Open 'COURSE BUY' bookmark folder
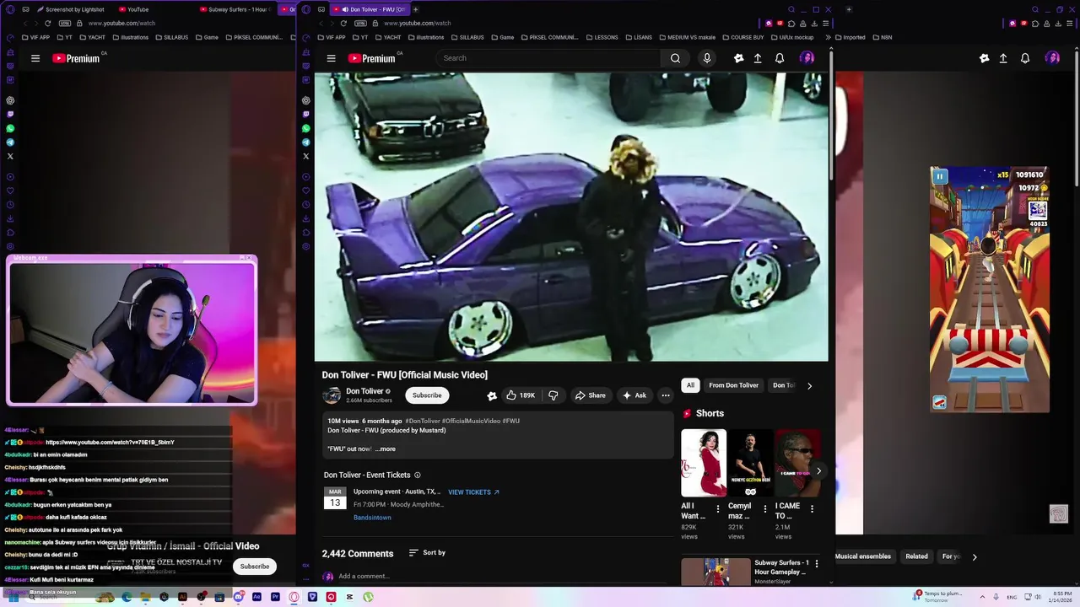1080x607 pixels. point(742,37)
